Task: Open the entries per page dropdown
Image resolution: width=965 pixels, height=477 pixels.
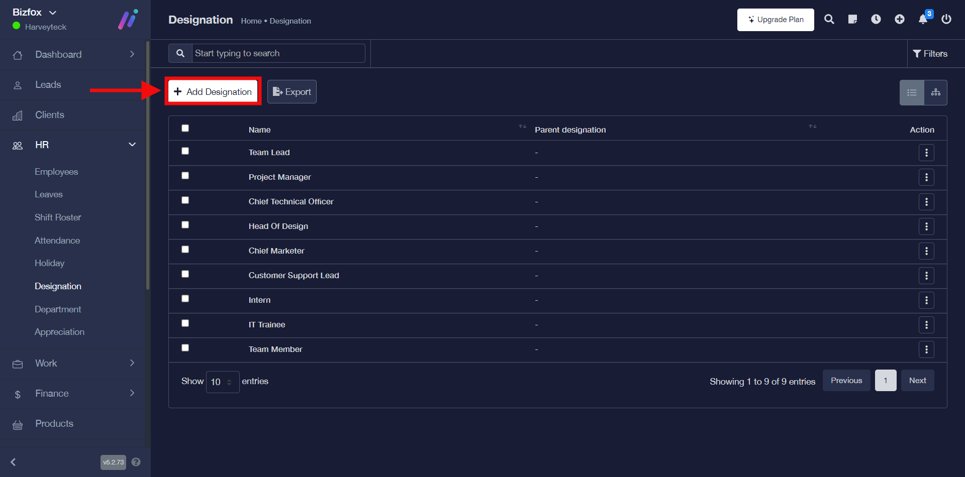Action: click(x=222, y=382)
